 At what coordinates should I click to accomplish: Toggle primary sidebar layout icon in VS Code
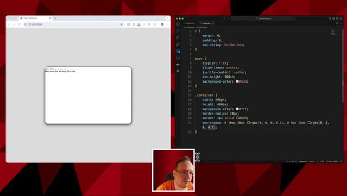point(330,18)
